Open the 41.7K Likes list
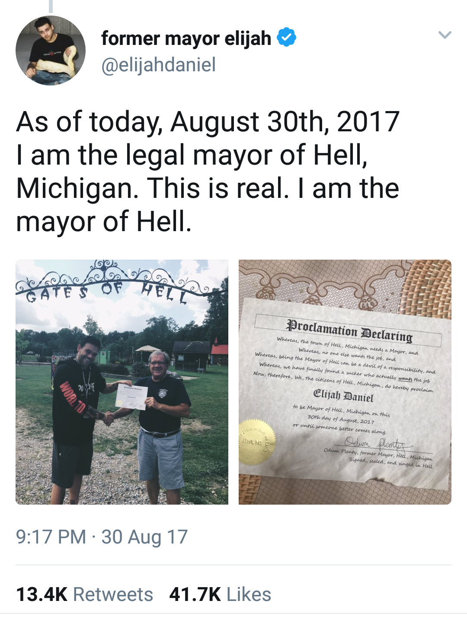Viewport: 467px width, 623px height. pos(220,594)
